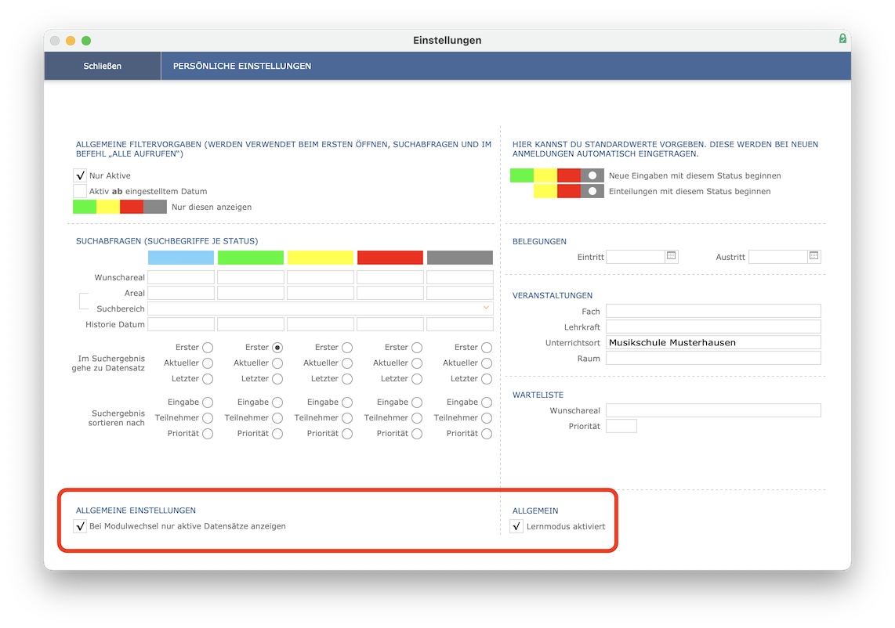The width and height of the screenshot is (895, 628).
Task: Select Eingabe radio in blue column
Action: pos(208,402)
